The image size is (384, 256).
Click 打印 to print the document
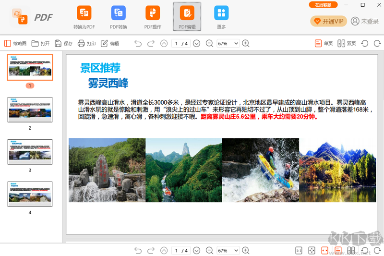point(87,44)
